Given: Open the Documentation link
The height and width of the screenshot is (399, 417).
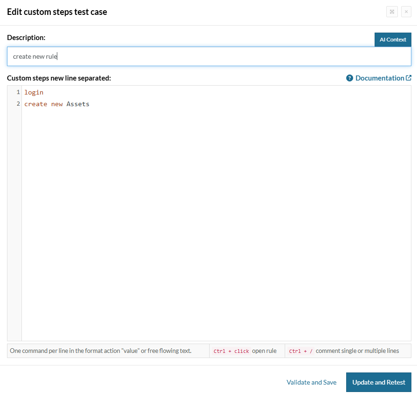Looking at the screenshot, I should (x=379, y=78).
